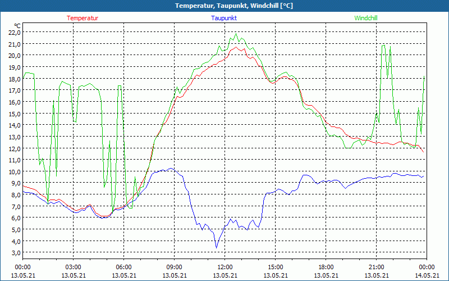Click the °C unit label on axis
Screen dimensions: 449x281
click(17, 26)
